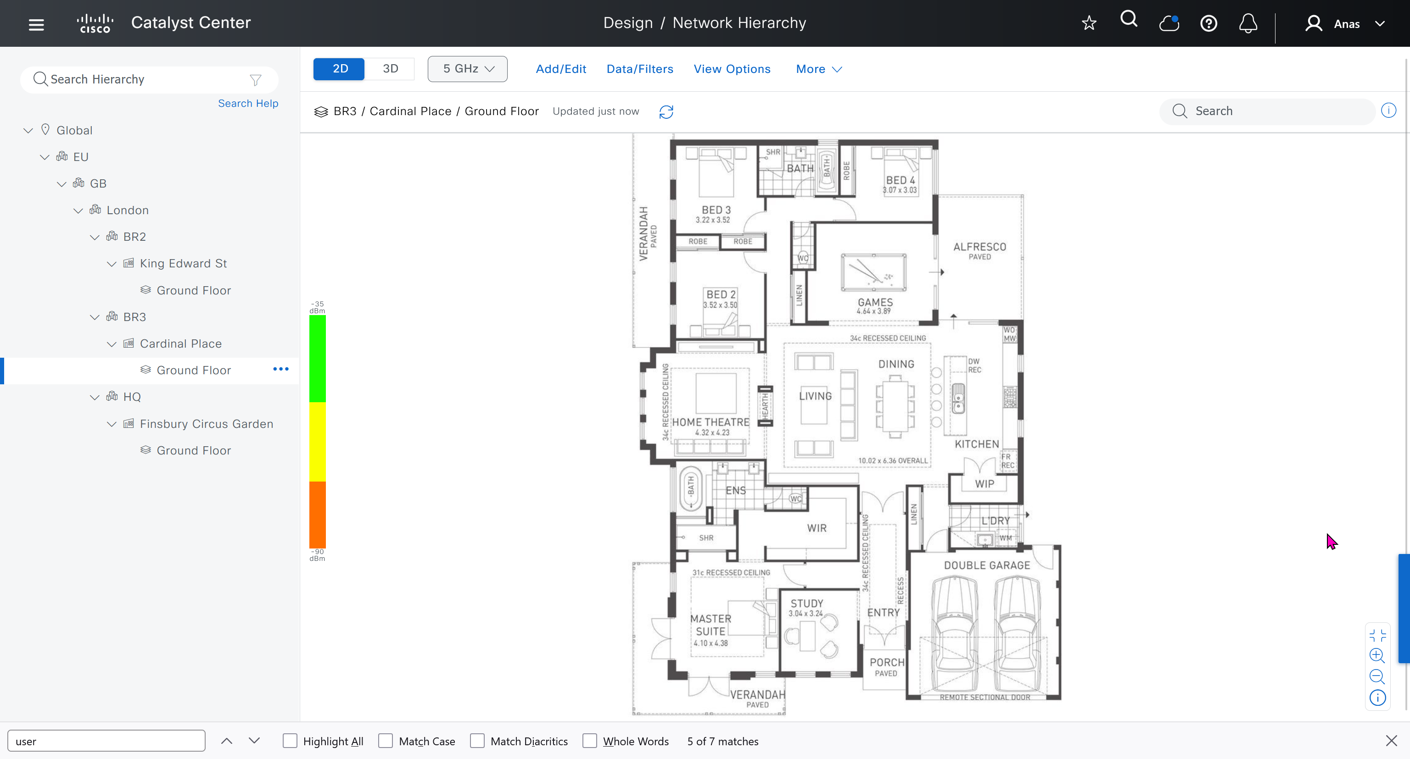Open the 5 GHz band dropdown
The image size is (1410, 759).
click(x=467, y=69)
